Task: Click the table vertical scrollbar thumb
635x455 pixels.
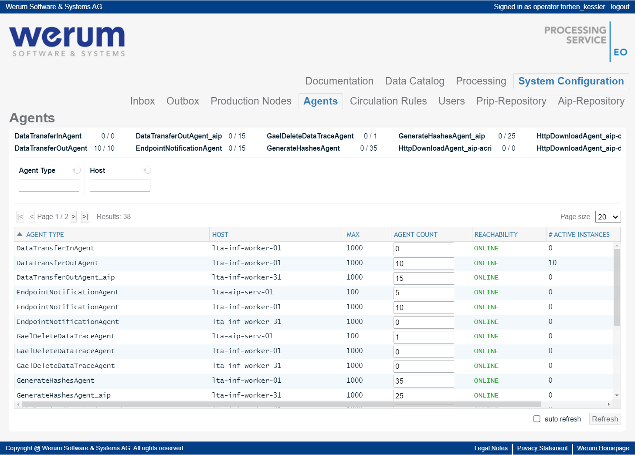Action: tap(617, 287)
